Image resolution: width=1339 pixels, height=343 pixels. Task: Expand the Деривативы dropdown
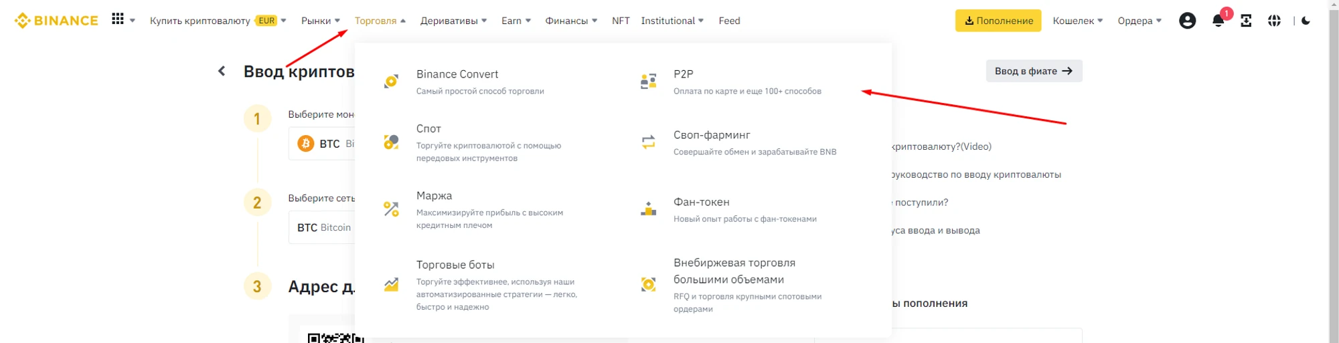453,21
